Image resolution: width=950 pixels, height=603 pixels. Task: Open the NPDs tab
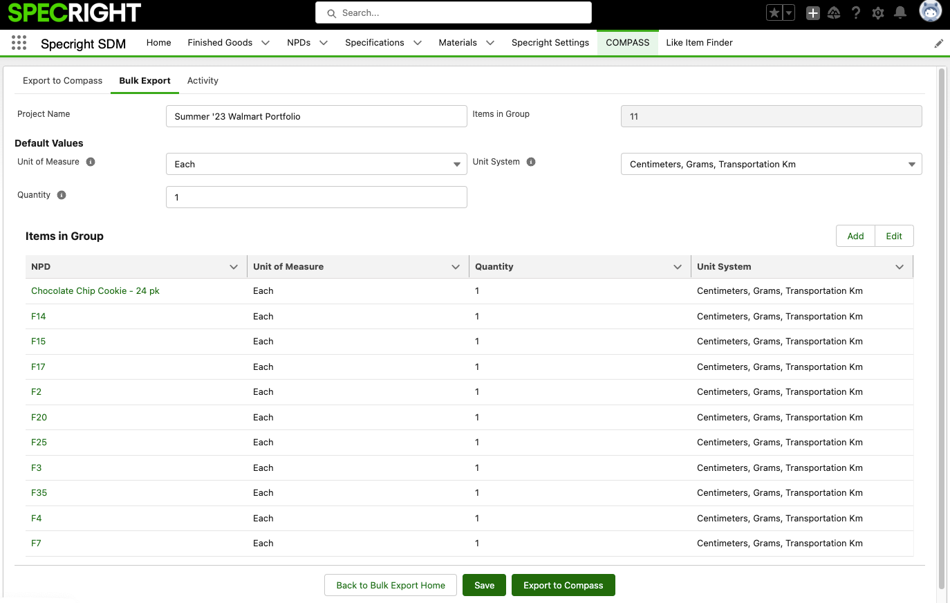(299, 43)
